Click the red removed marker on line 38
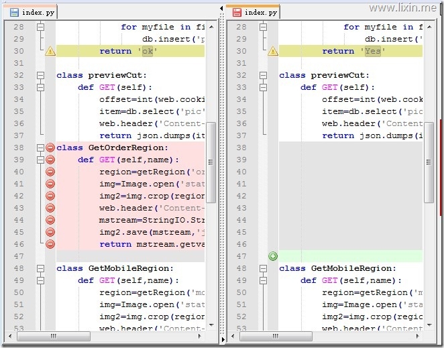This screenshot has height=348, width=444. (x=50, y=148)
